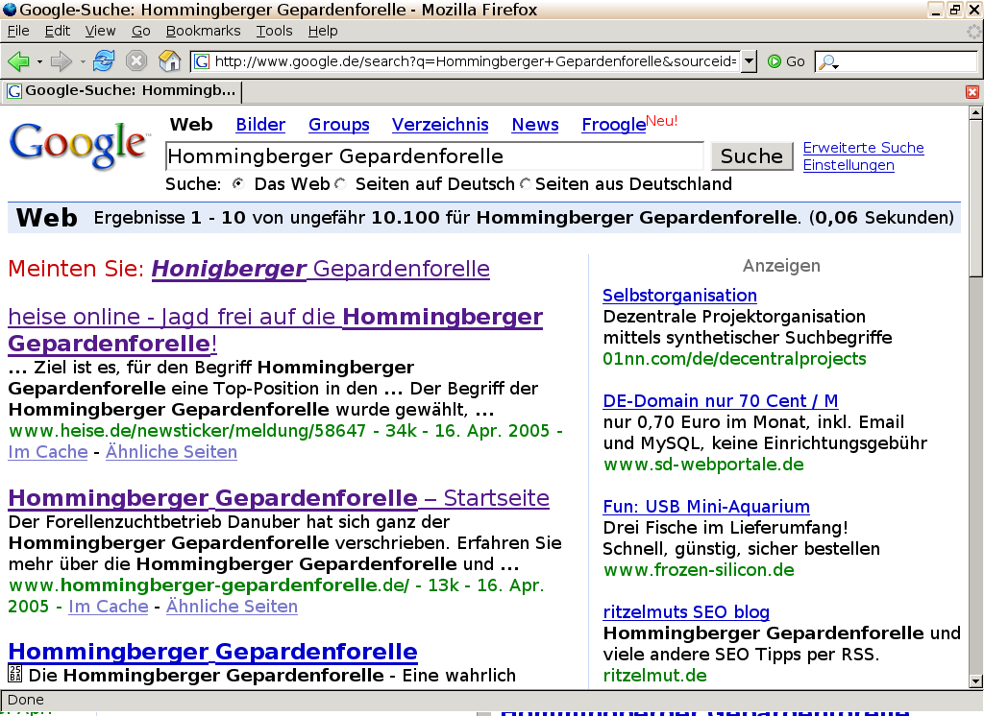Click the Forward arrow button
984x716 pixels.
point(61,60)
